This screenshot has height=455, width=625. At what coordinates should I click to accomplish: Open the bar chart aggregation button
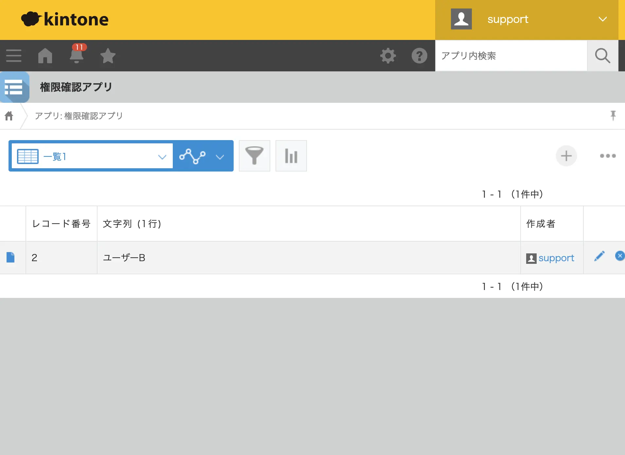click(291, 156)
